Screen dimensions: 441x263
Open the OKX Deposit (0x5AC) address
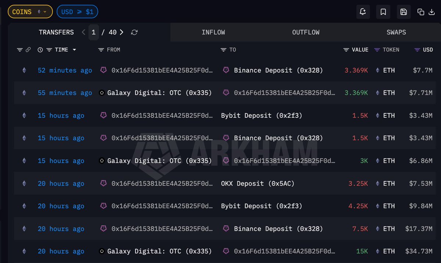[258, 183]
